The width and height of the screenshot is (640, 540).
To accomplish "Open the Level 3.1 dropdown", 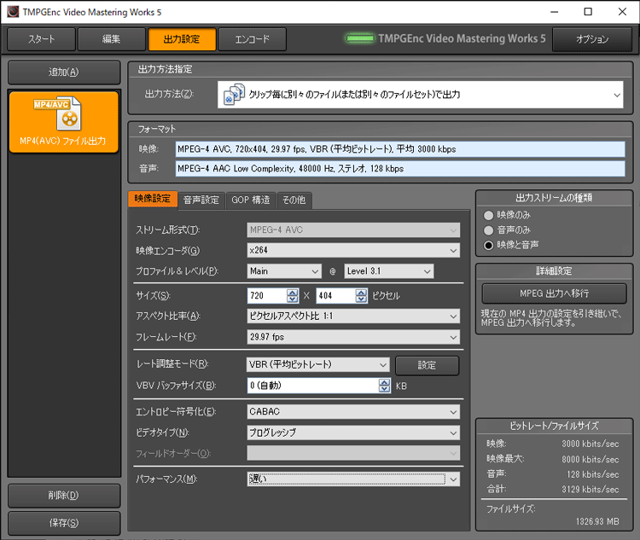I will pyautogui.click(x=388, y=271).
